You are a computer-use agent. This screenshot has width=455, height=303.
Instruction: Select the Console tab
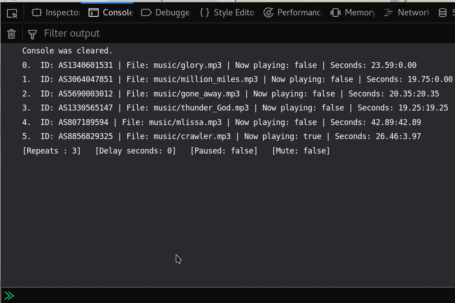point(111,13)
